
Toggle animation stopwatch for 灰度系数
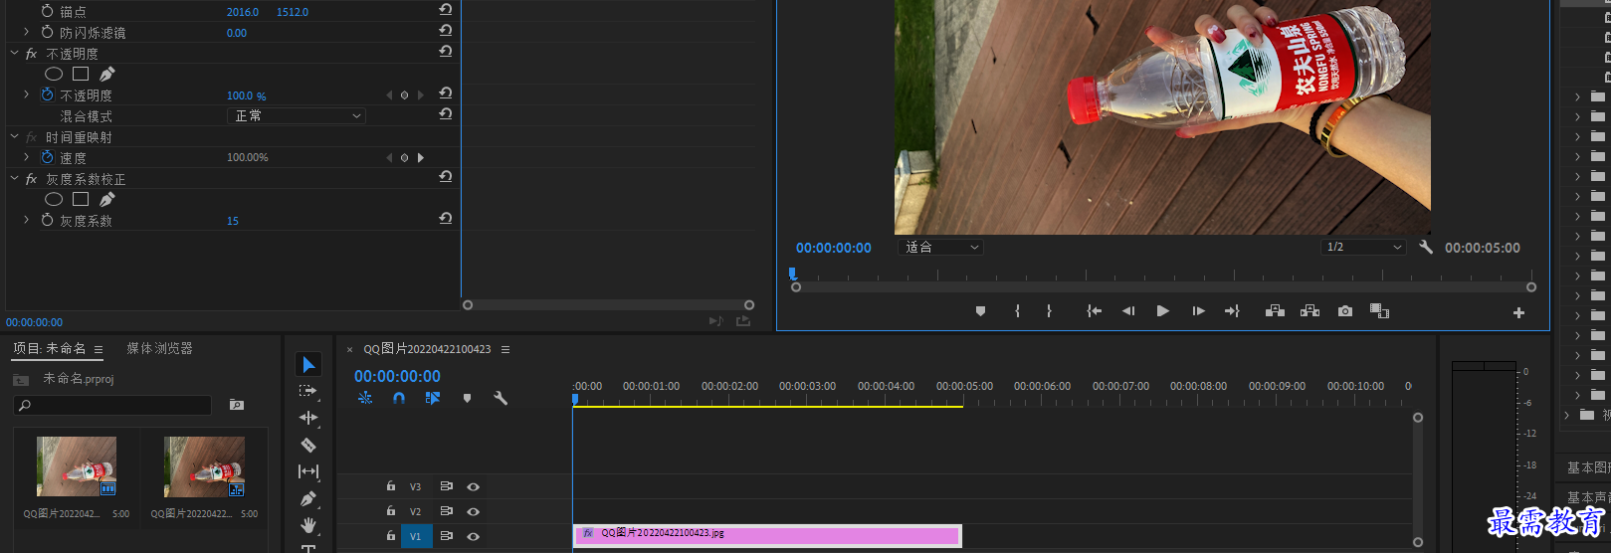tap(47, 220)
